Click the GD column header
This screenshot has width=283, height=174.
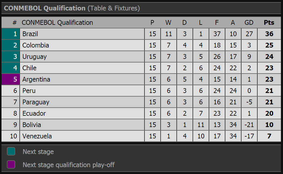pyautogui.click(x=249, y=23)
